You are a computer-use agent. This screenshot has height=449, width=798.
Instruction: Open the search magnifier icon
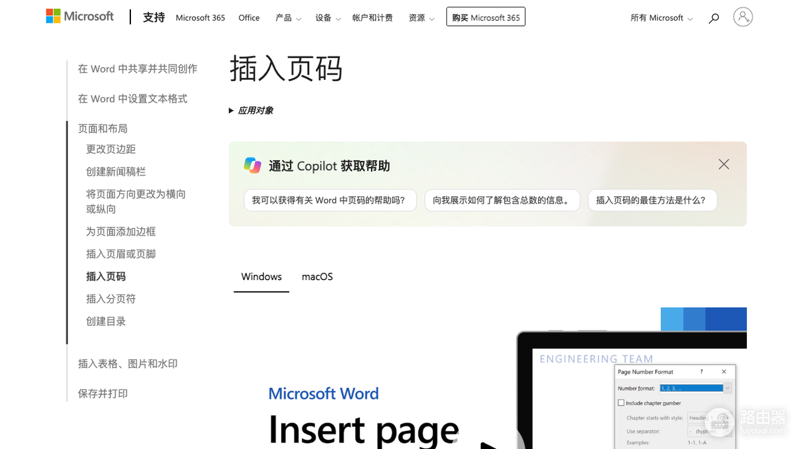714,19
